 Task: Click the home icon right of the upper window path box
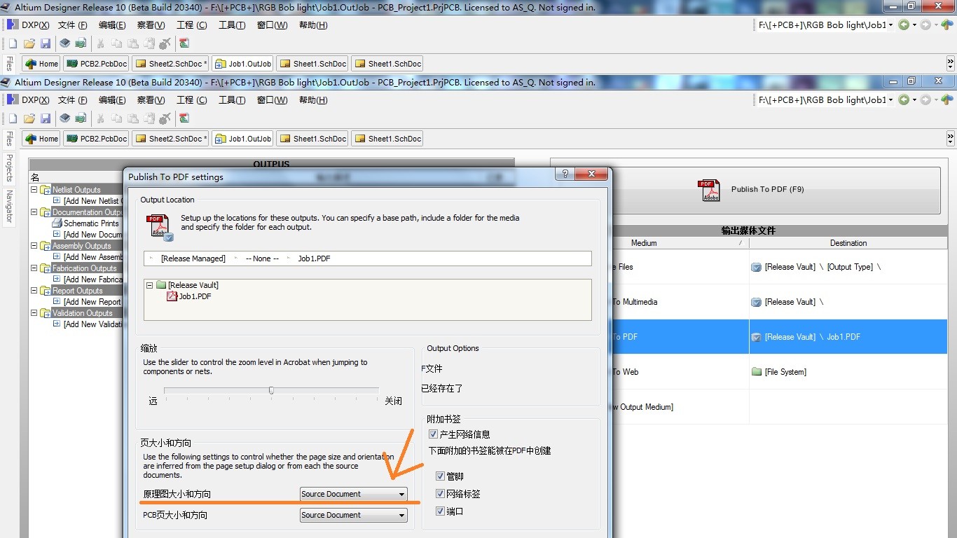point(948,25)
